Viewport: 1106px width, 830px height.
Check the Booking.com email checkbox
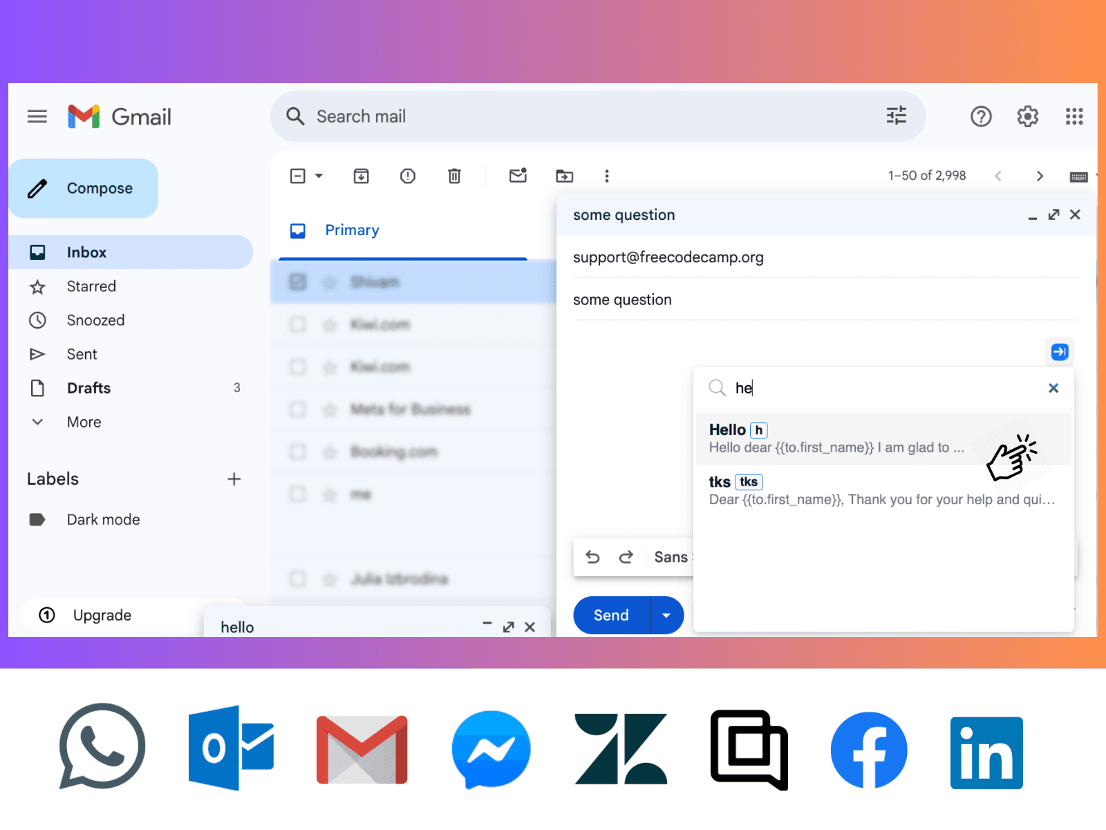click(x=298, y=452)
